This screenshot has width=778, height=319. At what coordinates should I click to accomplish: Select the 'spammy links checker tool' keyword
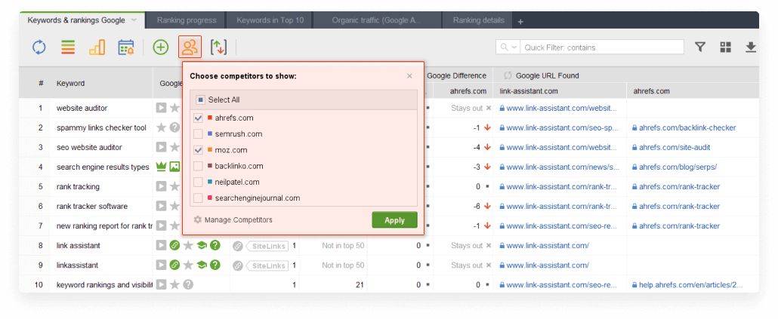click(x=101, y=127)
